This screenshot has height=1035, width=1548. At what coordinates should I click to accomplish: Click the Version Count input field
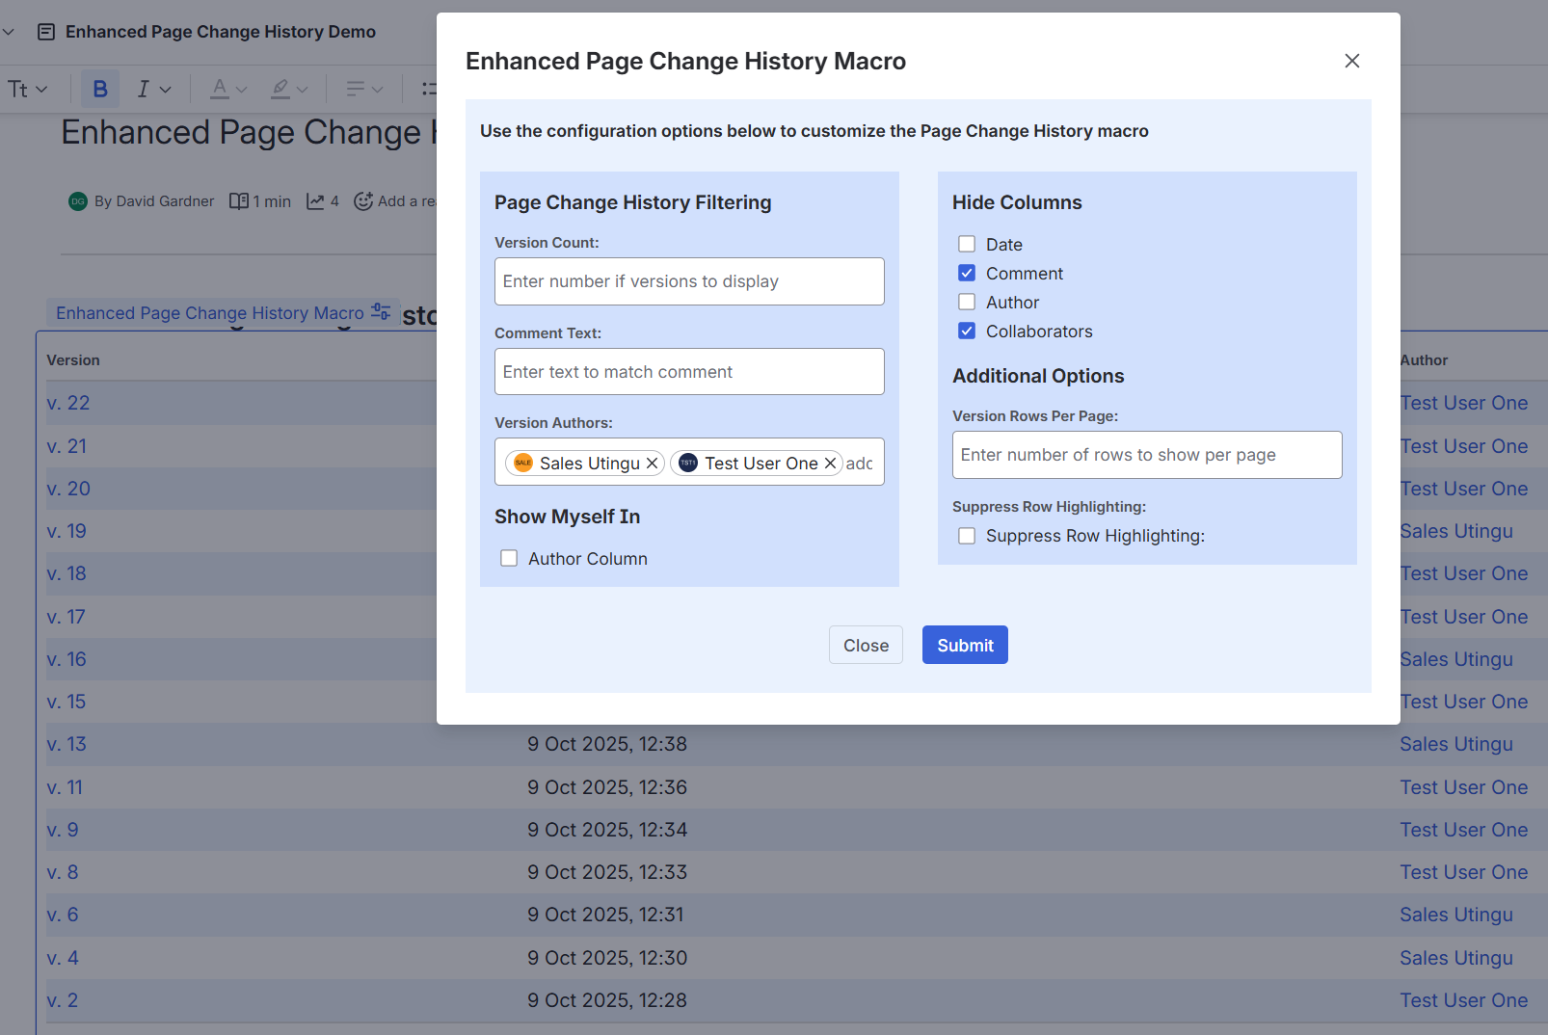tap(689, 281)
